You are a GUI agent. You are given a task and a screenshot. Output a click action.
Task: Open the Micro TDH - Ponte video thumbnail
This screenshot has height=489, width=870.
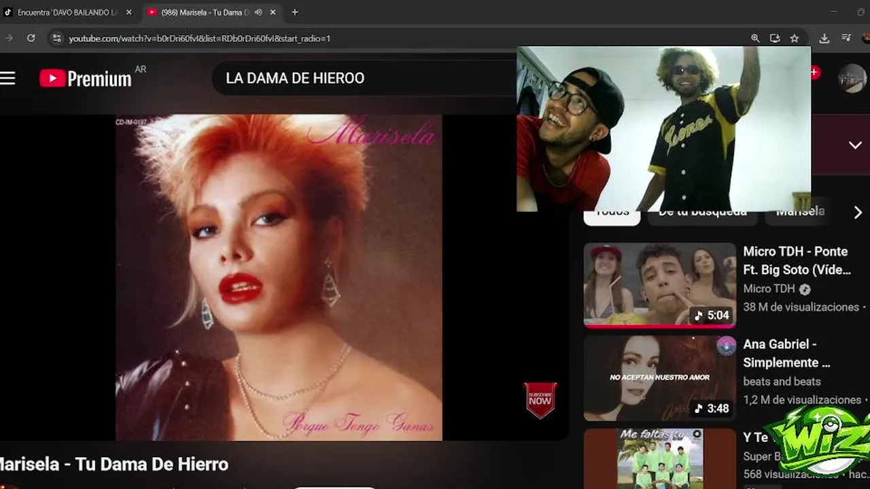659,285
